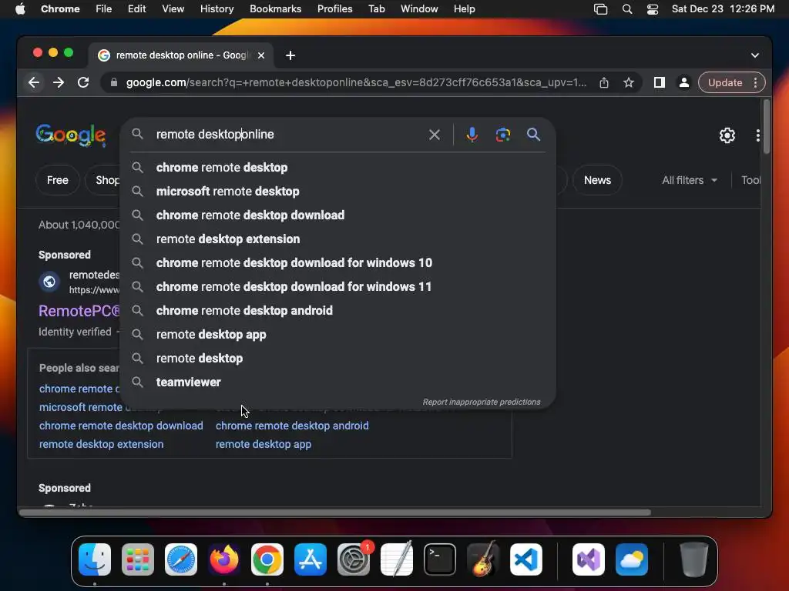Share this page from address bar
The width and height of the screenshot is (789, 591).
tap(604, 82)
